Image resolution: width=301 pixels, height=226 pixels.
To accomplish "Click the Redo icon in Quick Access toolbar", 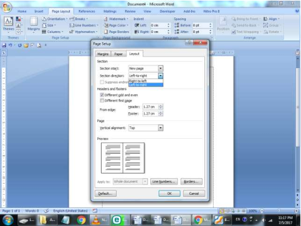I will click(20, 45).
